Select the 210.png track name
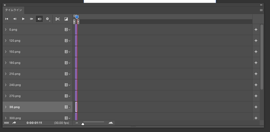 pyautogui.click(x=15, y=74)
